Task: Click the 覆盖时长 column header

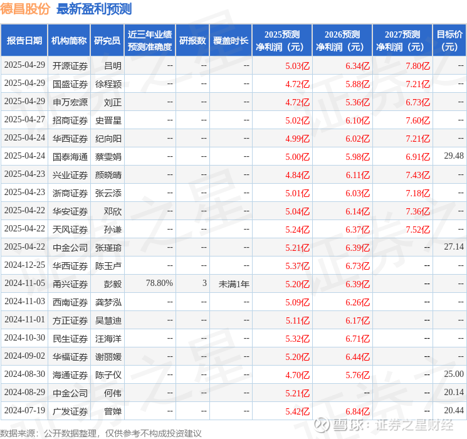Action: (x=231, y=40)
